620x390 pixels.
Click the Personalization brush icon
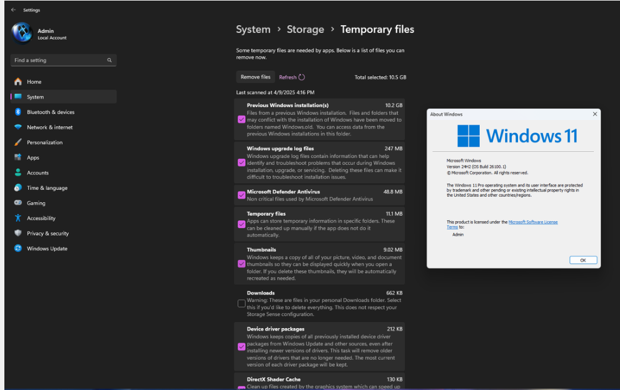[18, 142]
